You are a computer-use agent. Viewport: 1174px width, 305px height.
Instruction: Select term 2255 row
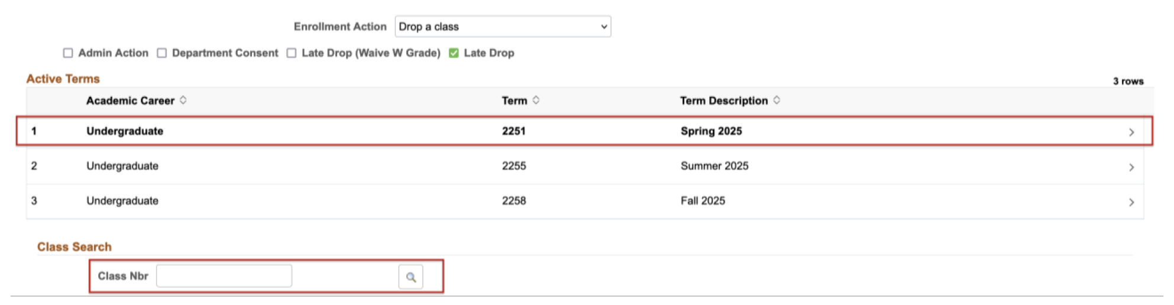click(585, 166)
